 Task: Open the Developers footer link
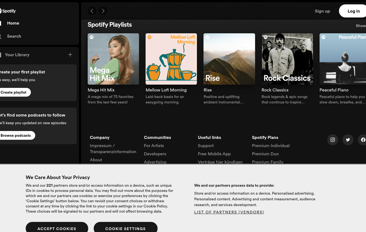click(155, 154)
